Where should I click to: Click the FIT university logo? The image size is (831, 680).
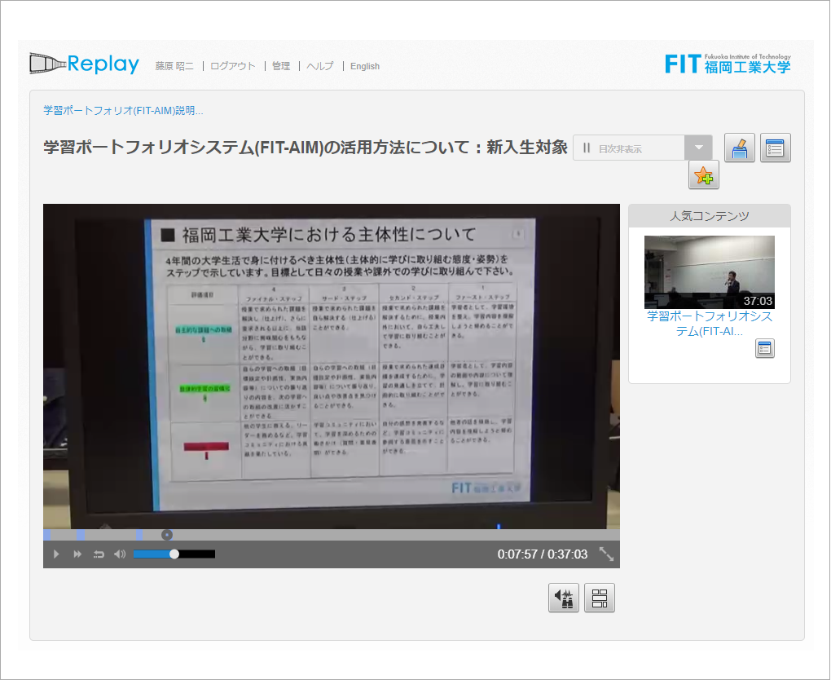pos(727,63)
